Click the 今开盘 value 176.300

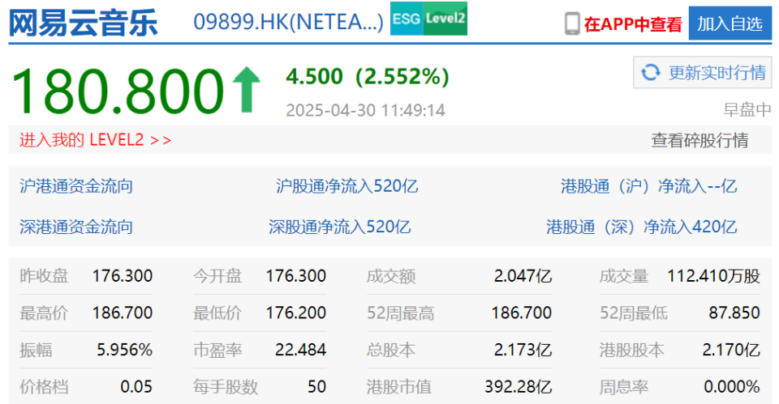click(295, 276)
